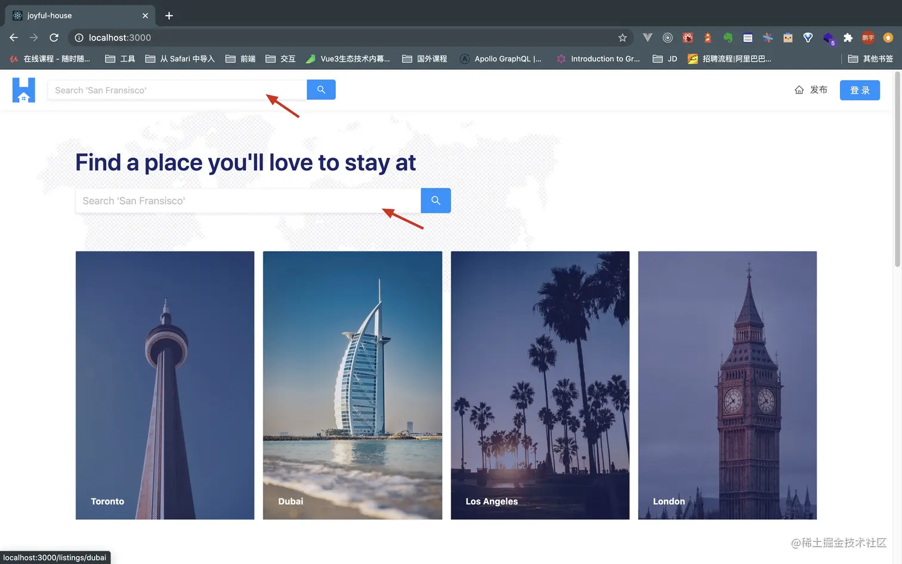Open the Lighthouse extension icon
This screenshot has height=564, width=902.
[708, 38]
